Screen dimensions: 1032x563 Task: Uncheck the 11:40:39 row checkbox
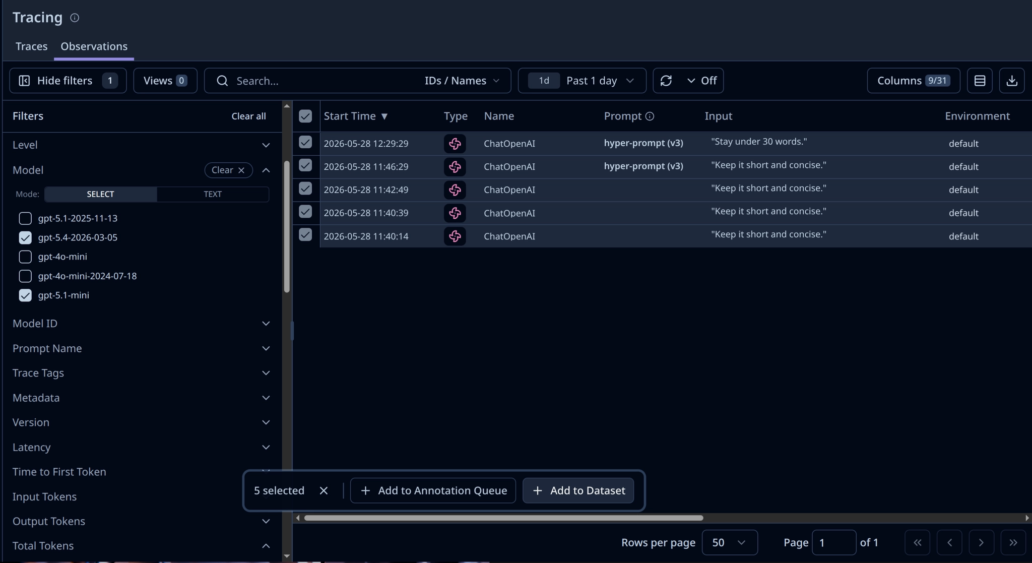click(x=305, y=212)
